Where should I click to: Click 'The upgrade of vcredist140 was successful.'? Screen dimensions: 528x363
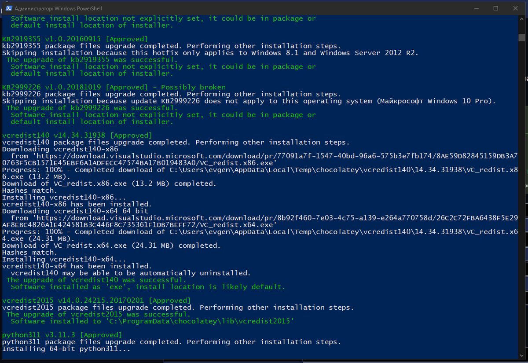pos(96,280)
